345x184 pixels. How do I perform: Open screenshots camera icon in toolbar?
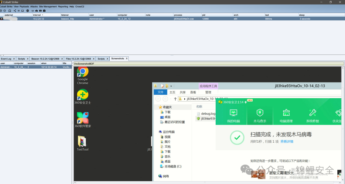click(44, 11)
